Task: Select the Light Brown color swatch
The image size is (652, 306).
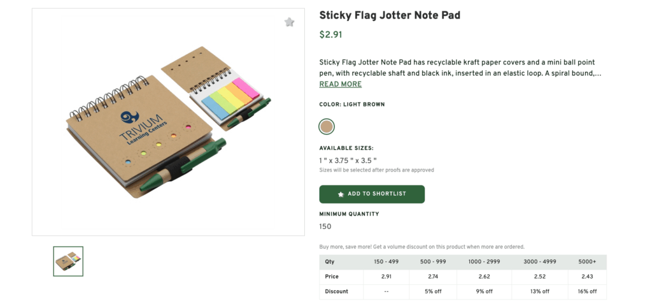Action: click(x=327, y=126)
